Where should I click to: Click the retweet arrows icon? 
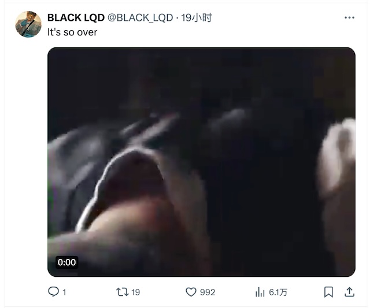point(122,292)
